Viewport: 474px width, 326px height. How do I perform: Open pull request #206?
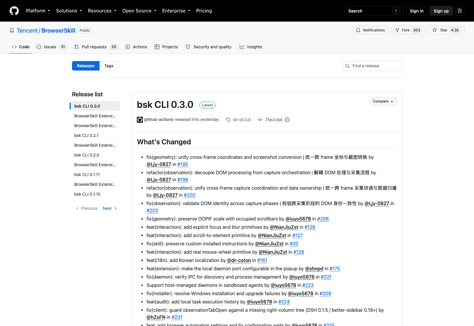tap(323, 219)
